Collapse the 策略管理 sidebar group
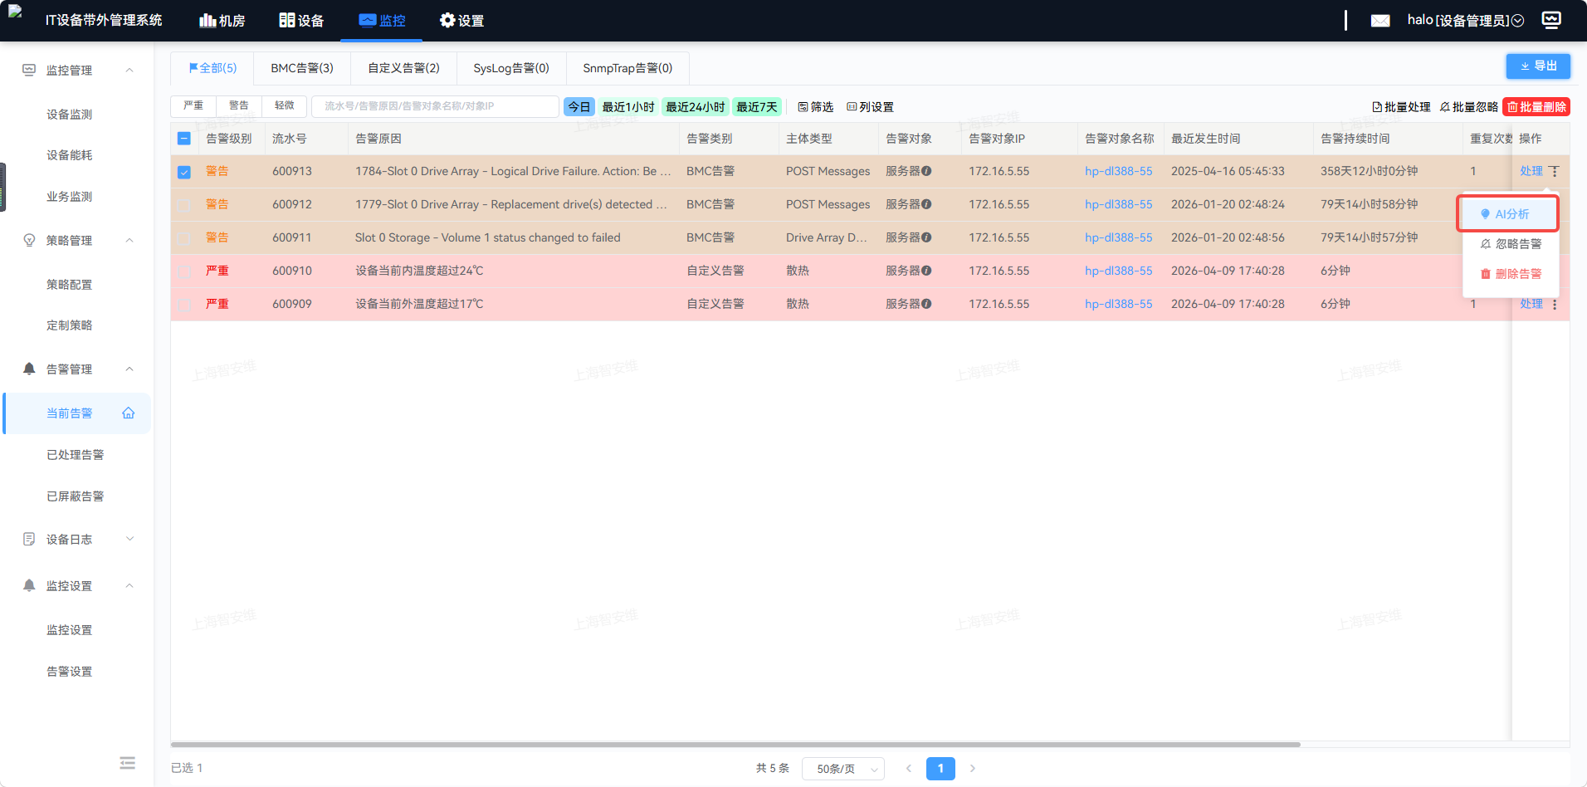Viewport: 1587px width, 787px height. (x=77, y=241)
